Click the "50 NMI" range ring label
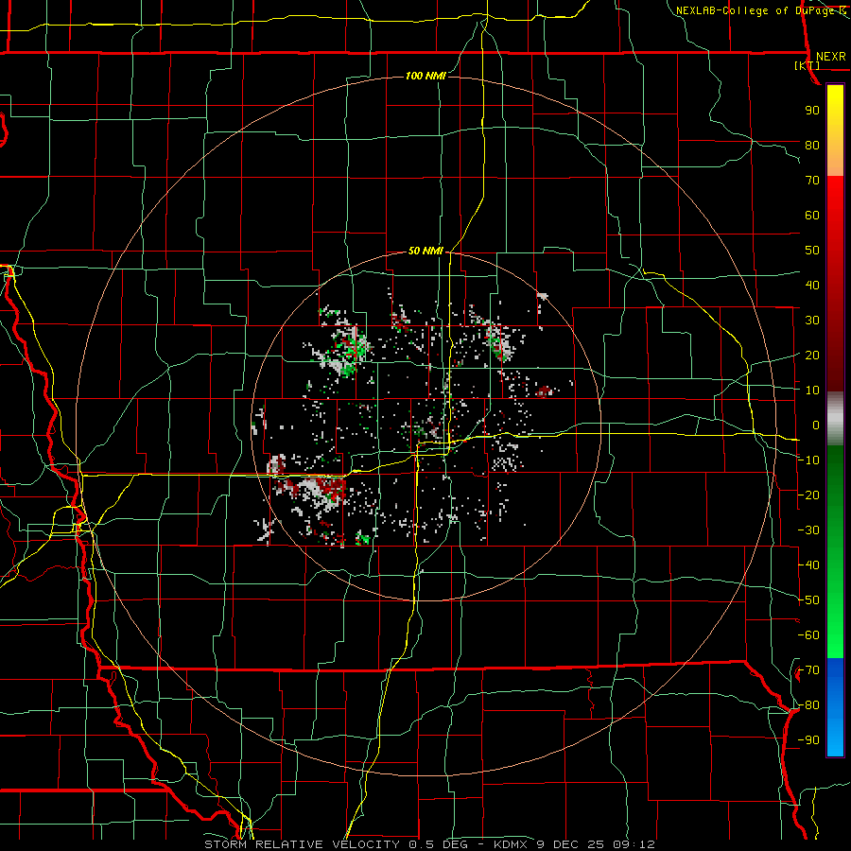Screen dimensions: 851x851 pyautogui.click(x=426, y=251)
